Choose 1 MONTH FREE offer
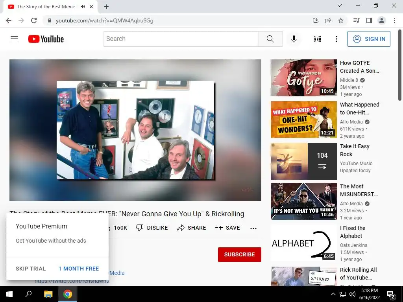Image resolution: width=403 pixels, height=302 pixels. point(79,269)
